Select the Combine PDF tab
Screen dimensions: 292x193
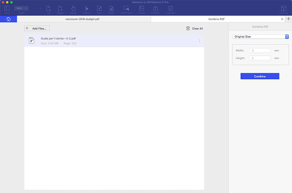click(216, 19)
